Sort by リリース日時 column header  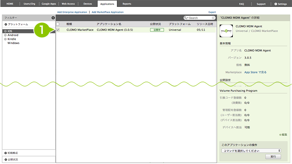[205, 24]
